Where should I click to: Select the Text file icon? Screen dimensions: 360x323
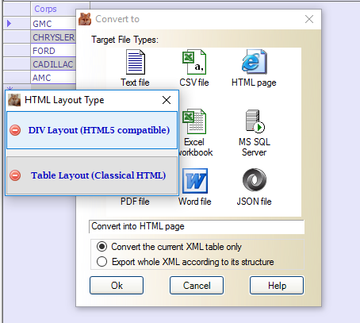pos(136,62)
